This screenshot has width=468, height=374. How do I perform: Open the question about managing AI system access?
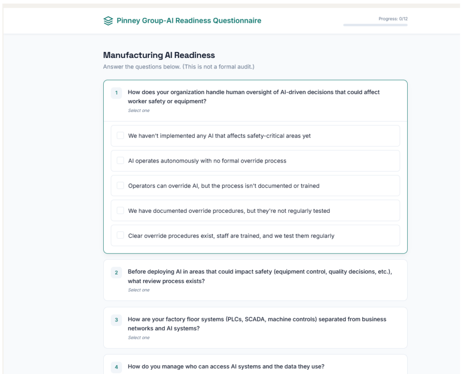(226, 366)
